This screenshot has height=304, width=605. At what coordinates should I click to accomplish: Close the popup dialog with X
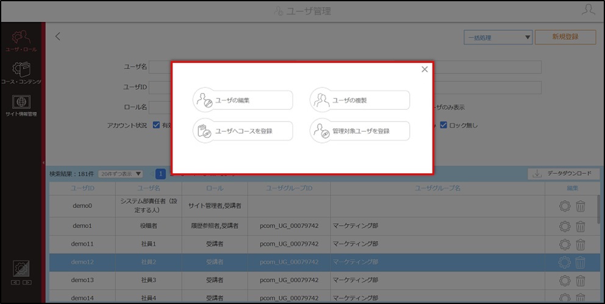(x=424, y=69)
